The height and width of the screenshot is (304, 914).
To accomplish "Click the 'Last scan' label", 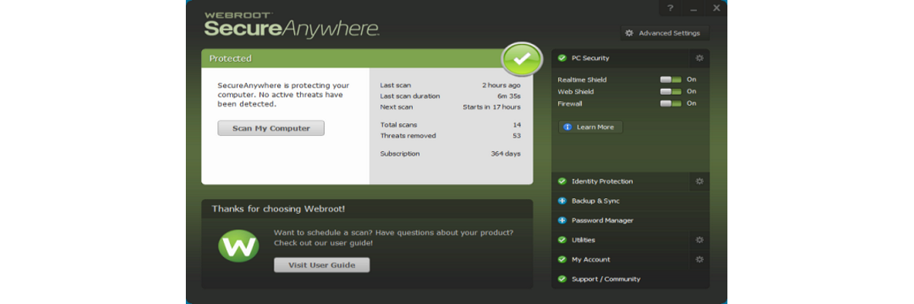I will click(395, 85).
